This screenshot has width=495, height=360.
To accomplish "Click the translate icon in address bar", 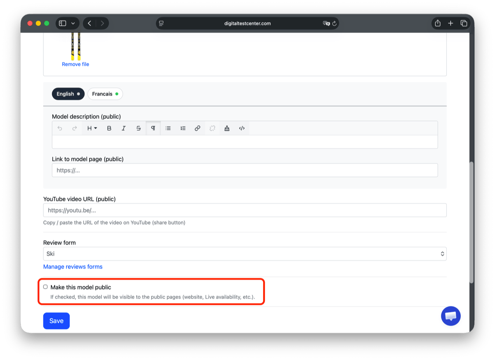I will [x=326, y=24].
